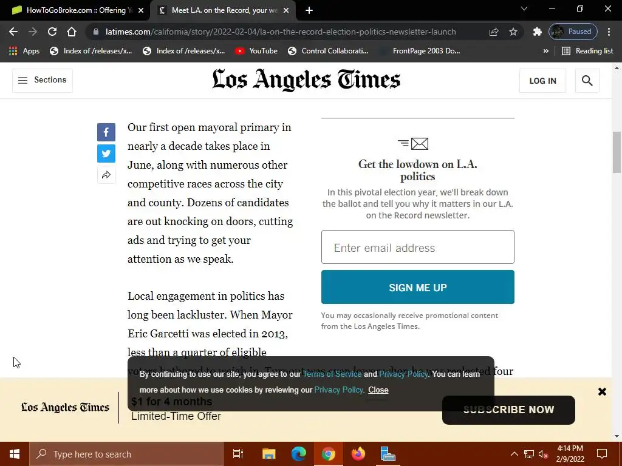622x466 pixels.
Task: Click the share page icon in address bar
Action: tap(494, 32)
